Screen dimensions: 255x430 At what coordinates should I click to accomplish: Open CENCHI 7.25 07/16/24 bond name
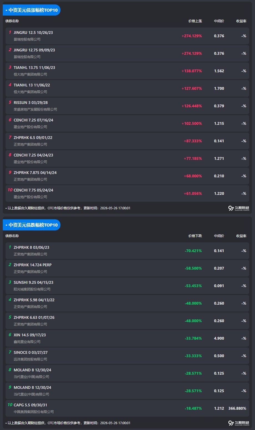click(33, 120)
